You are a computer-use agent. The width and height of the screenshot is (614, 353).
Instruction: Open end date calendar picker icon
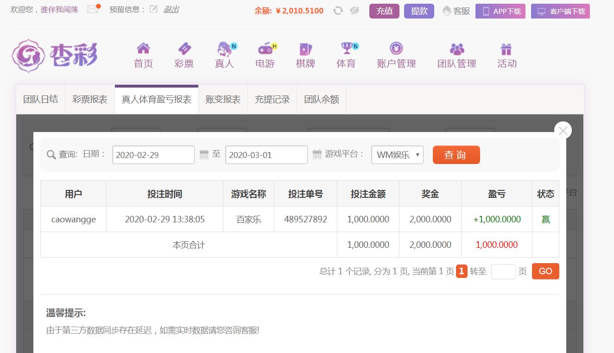click(x=317, y=154)
